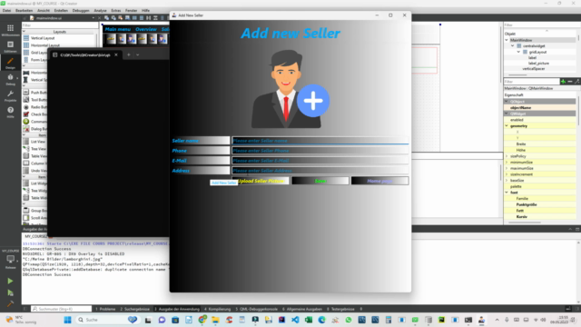
Task: Collapse gridLayout node in object inspector
Action: pyautogui.click(x=518, y=52)
